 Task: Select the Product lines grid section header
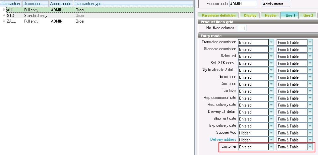coord(258,22)
